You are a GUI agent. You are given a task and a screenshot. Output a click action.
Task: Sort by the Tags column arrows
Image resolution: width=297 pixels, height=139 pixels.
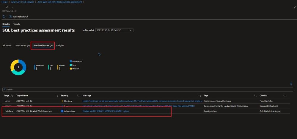[255, 96]
